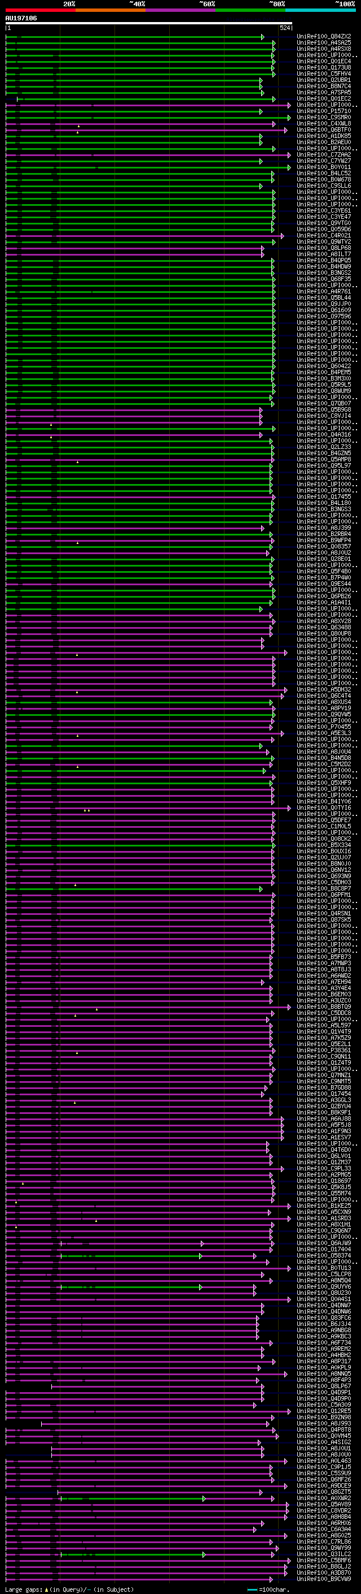Click the purple alignment bar for UniRef100_C7ZAA2

coord(148,155)
